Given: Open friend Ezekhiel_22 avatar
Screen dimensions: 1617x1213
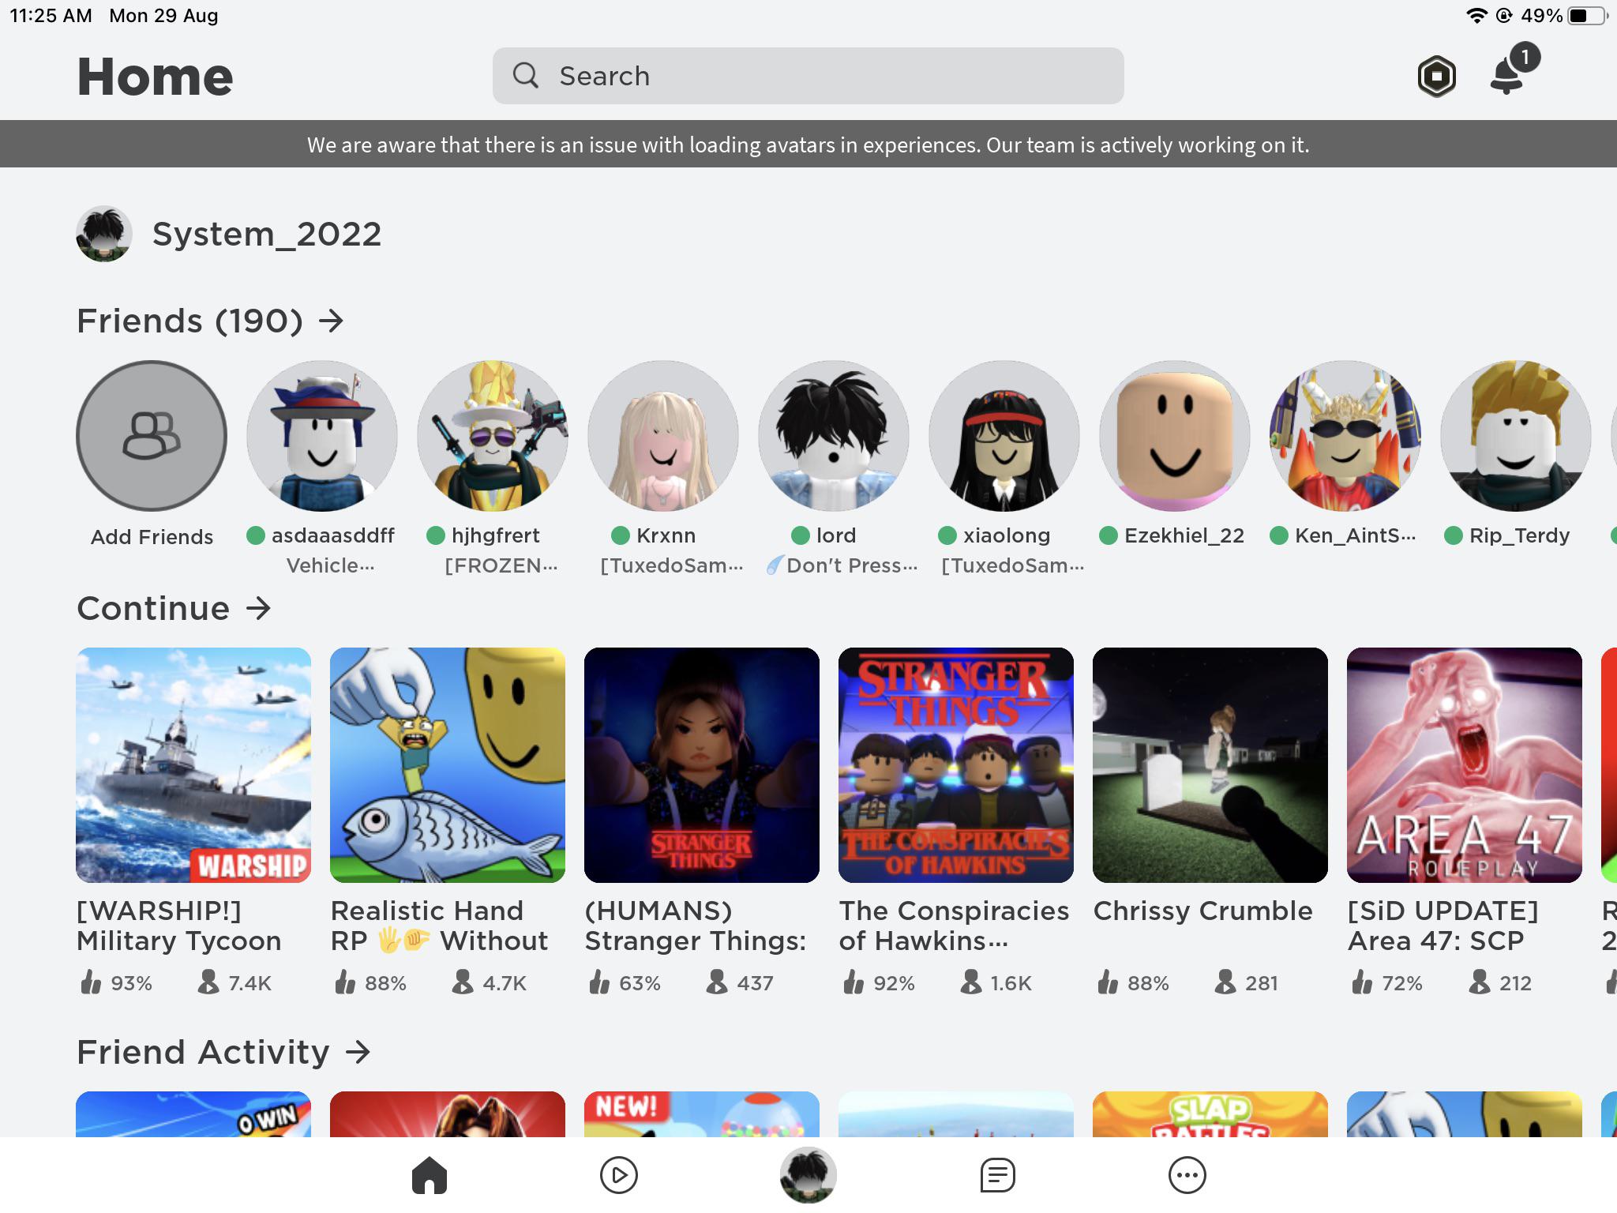Looking at the screenshot, I should click(x=1175, y=436).
